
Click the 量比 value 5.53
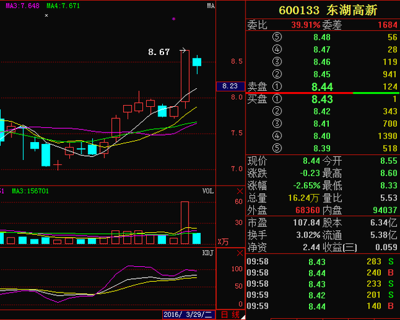[388, 198]
